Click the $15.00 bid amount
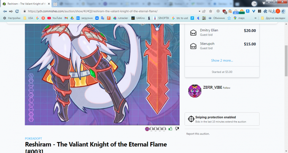The height and width of the screenshot is (153, 288). point(250,44)
